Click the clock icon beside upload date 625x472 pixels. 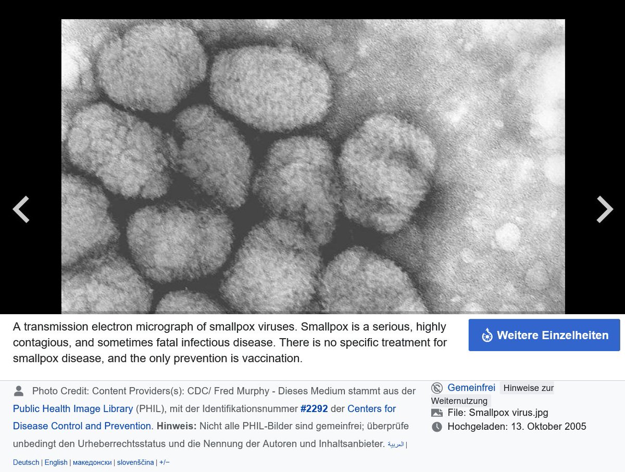click(437, 427)
